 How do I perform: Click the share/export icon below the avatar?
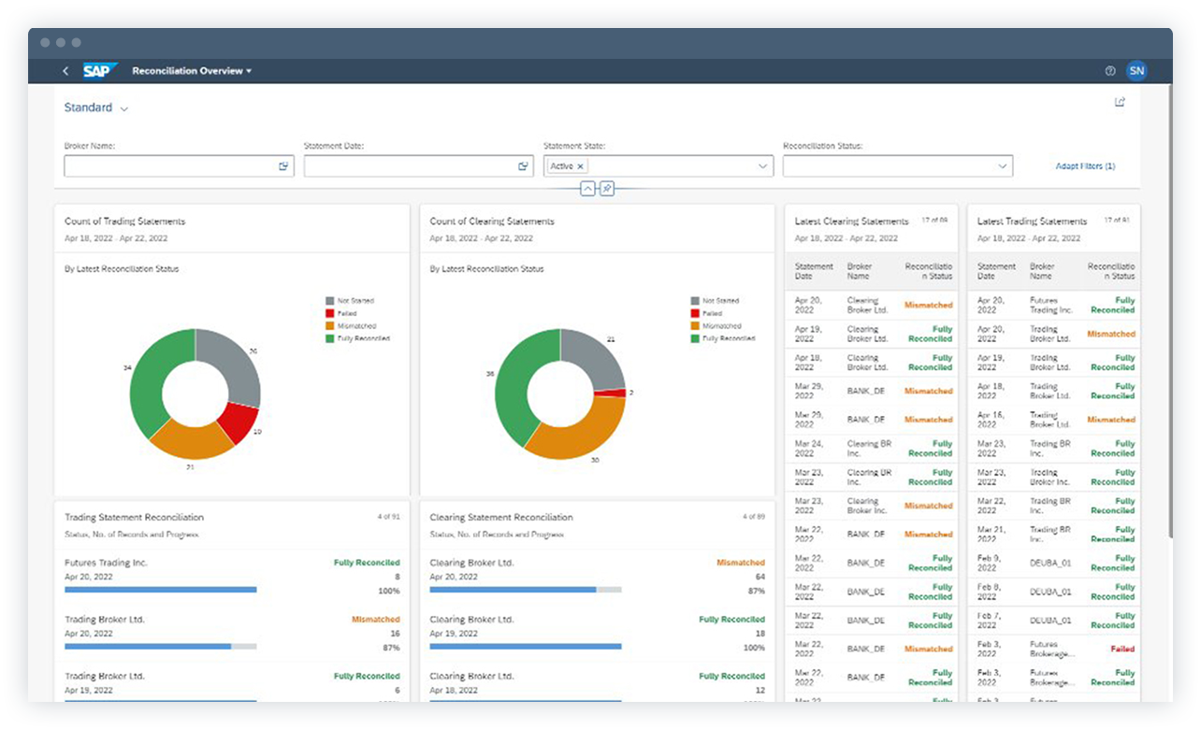[x=1120, y=103]
